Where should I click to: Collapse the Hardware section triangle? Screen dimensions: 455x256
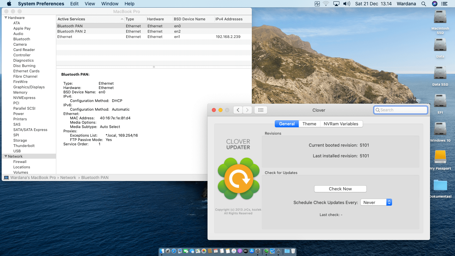tap(6, 18)
